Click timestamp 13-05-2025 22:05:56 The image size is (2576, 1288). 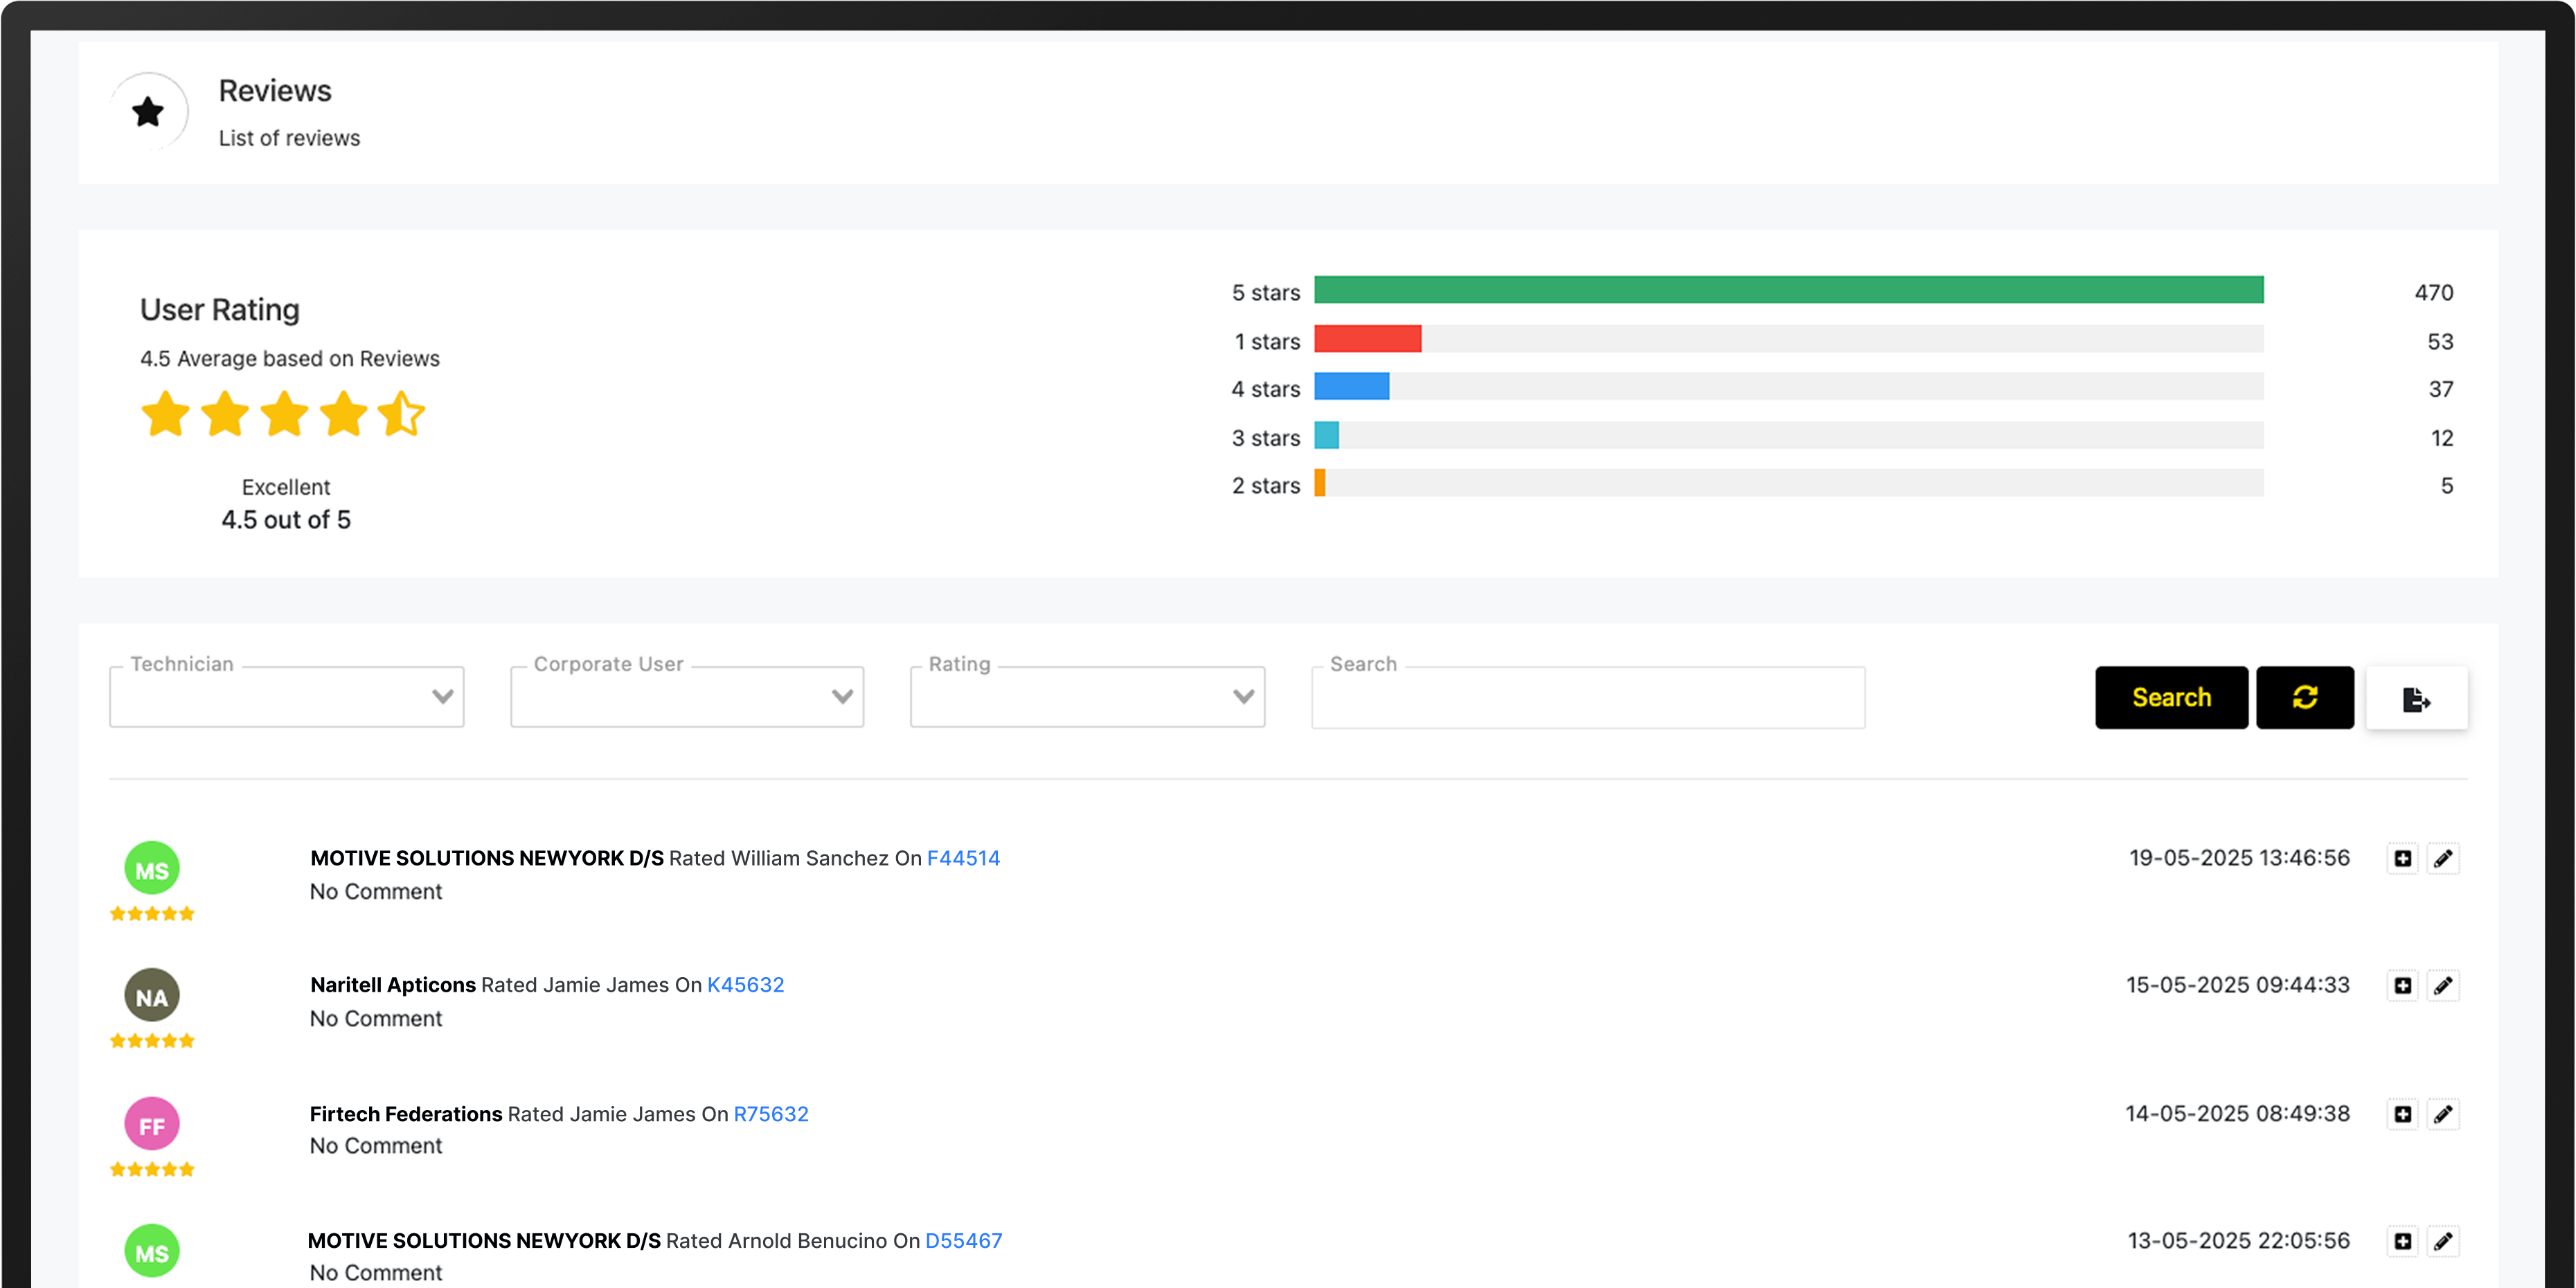pyautogui.click(x=2238, y=1241)
